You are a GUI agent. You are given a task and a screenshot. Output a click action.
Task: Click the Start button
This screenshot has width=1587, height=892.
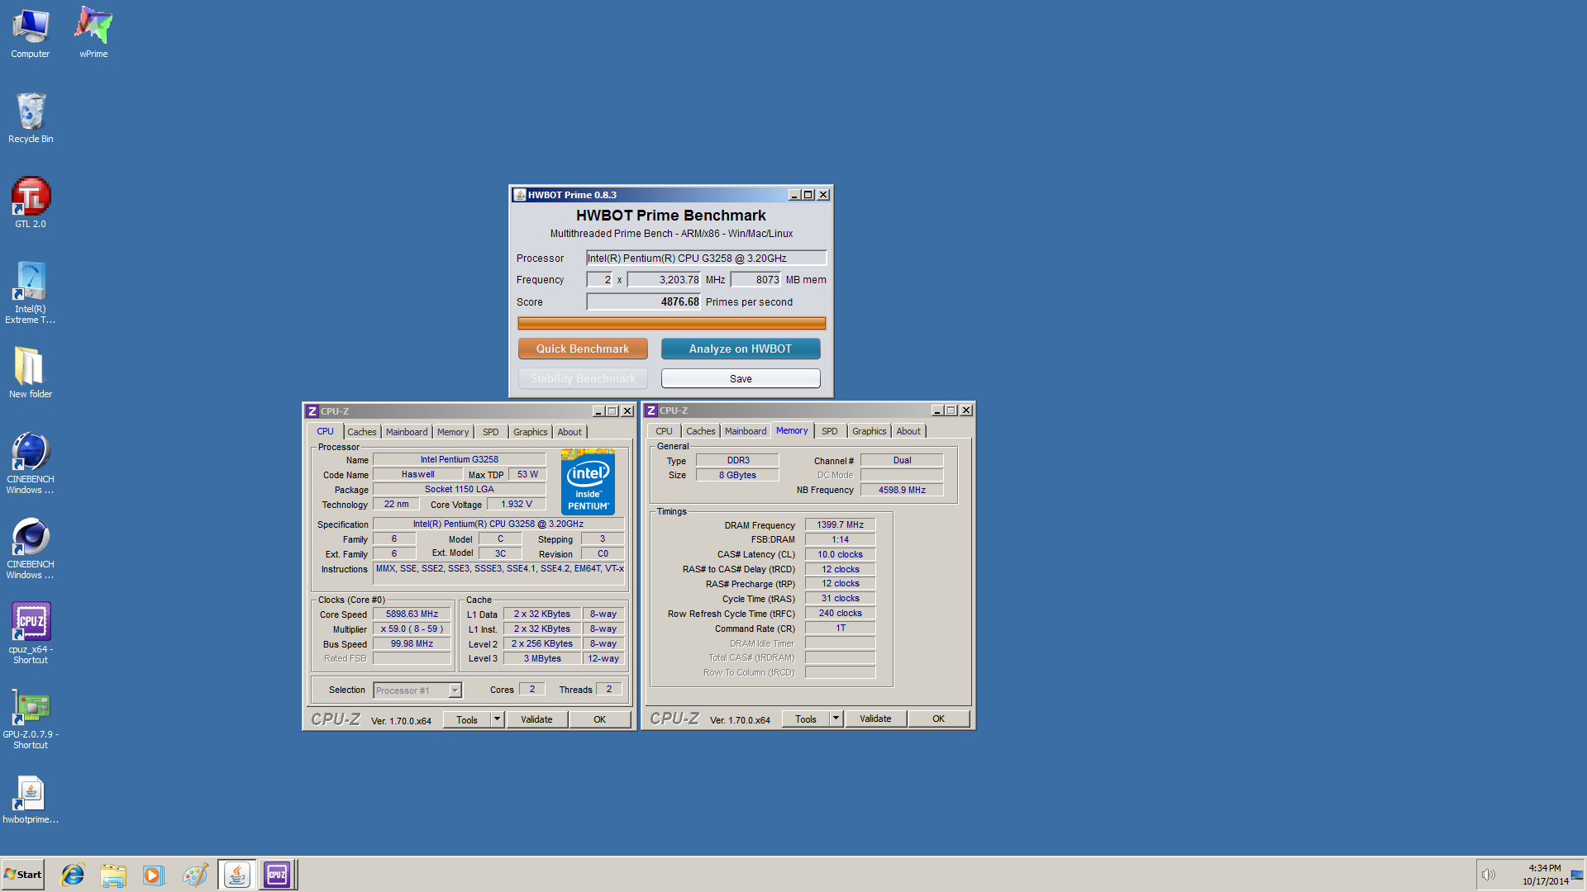click(x=23, y=875)
